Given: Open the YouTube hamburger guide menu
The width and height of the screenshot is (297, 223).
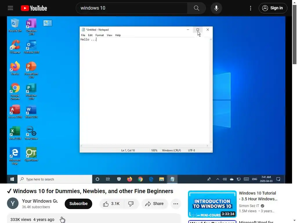Looking at the screenshot, I should 10,8.
